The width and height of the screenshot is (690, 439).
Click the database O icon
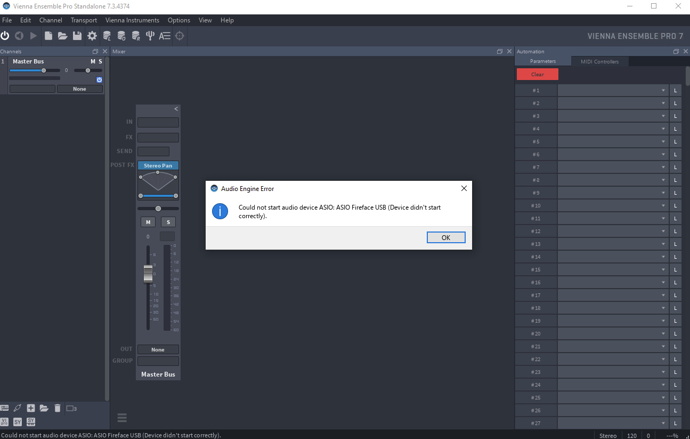point(121,36)
